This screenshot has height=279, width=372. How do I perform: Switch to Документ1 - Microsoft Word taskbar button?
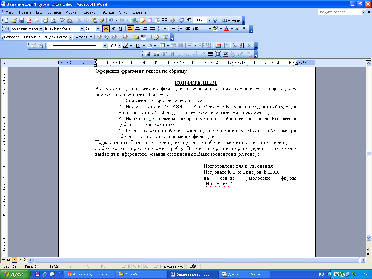(x=244, y=274)
